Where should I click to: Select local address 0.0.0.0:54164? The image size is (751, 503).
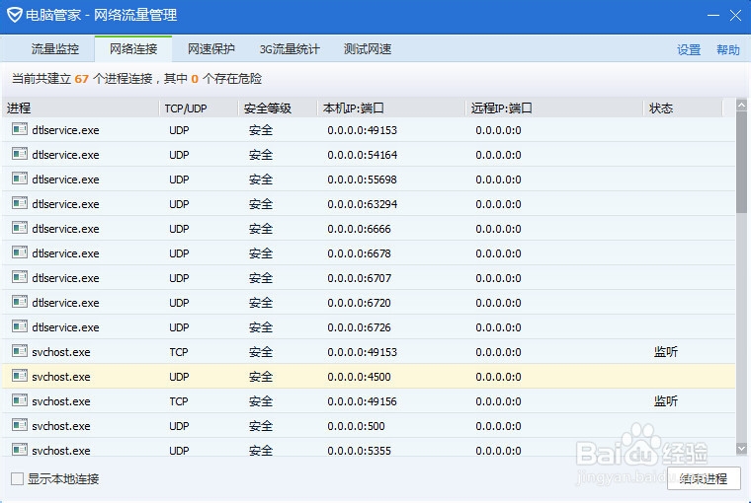pos(362,155)
